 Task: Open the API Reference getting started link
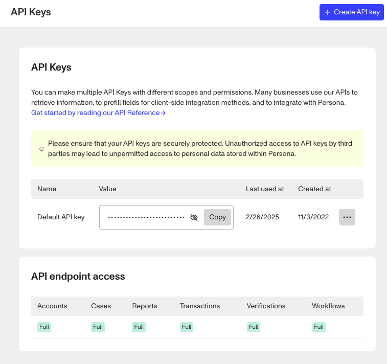click(98, 112)
